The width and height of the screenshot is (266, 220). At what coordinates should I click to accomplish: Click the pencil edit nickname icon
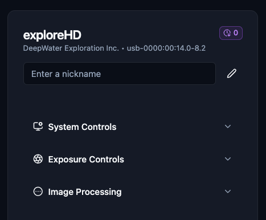tap(232, 74)
